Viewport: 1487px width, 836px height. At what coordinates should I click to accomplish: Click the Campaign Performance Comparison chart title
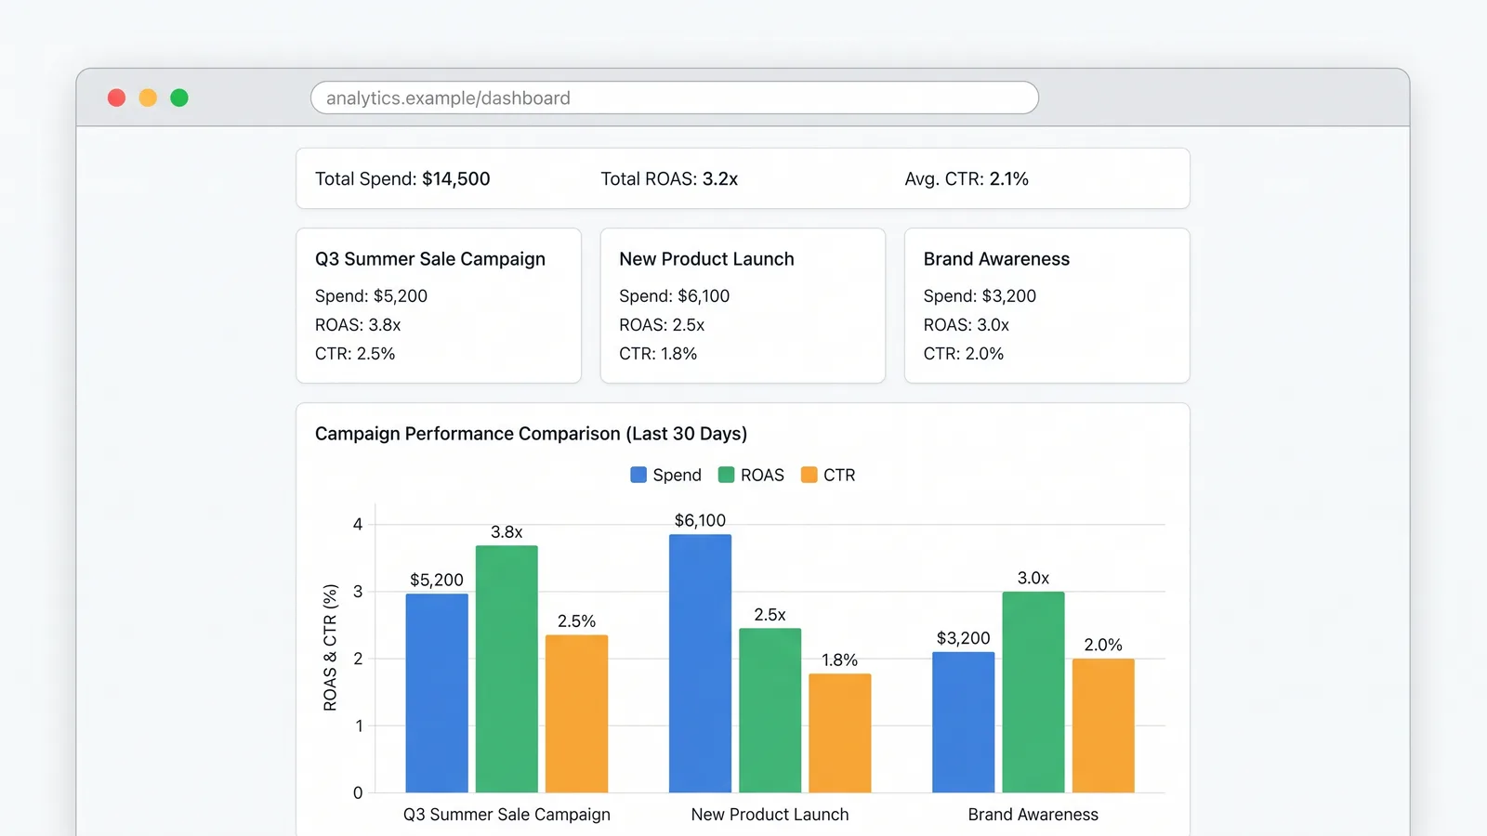click(x=531, y=434)
